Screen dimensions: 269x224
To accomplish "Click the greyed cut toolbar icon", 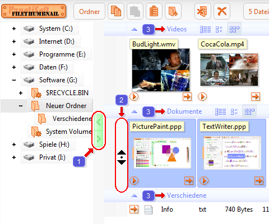I will (x=135, y=11).
